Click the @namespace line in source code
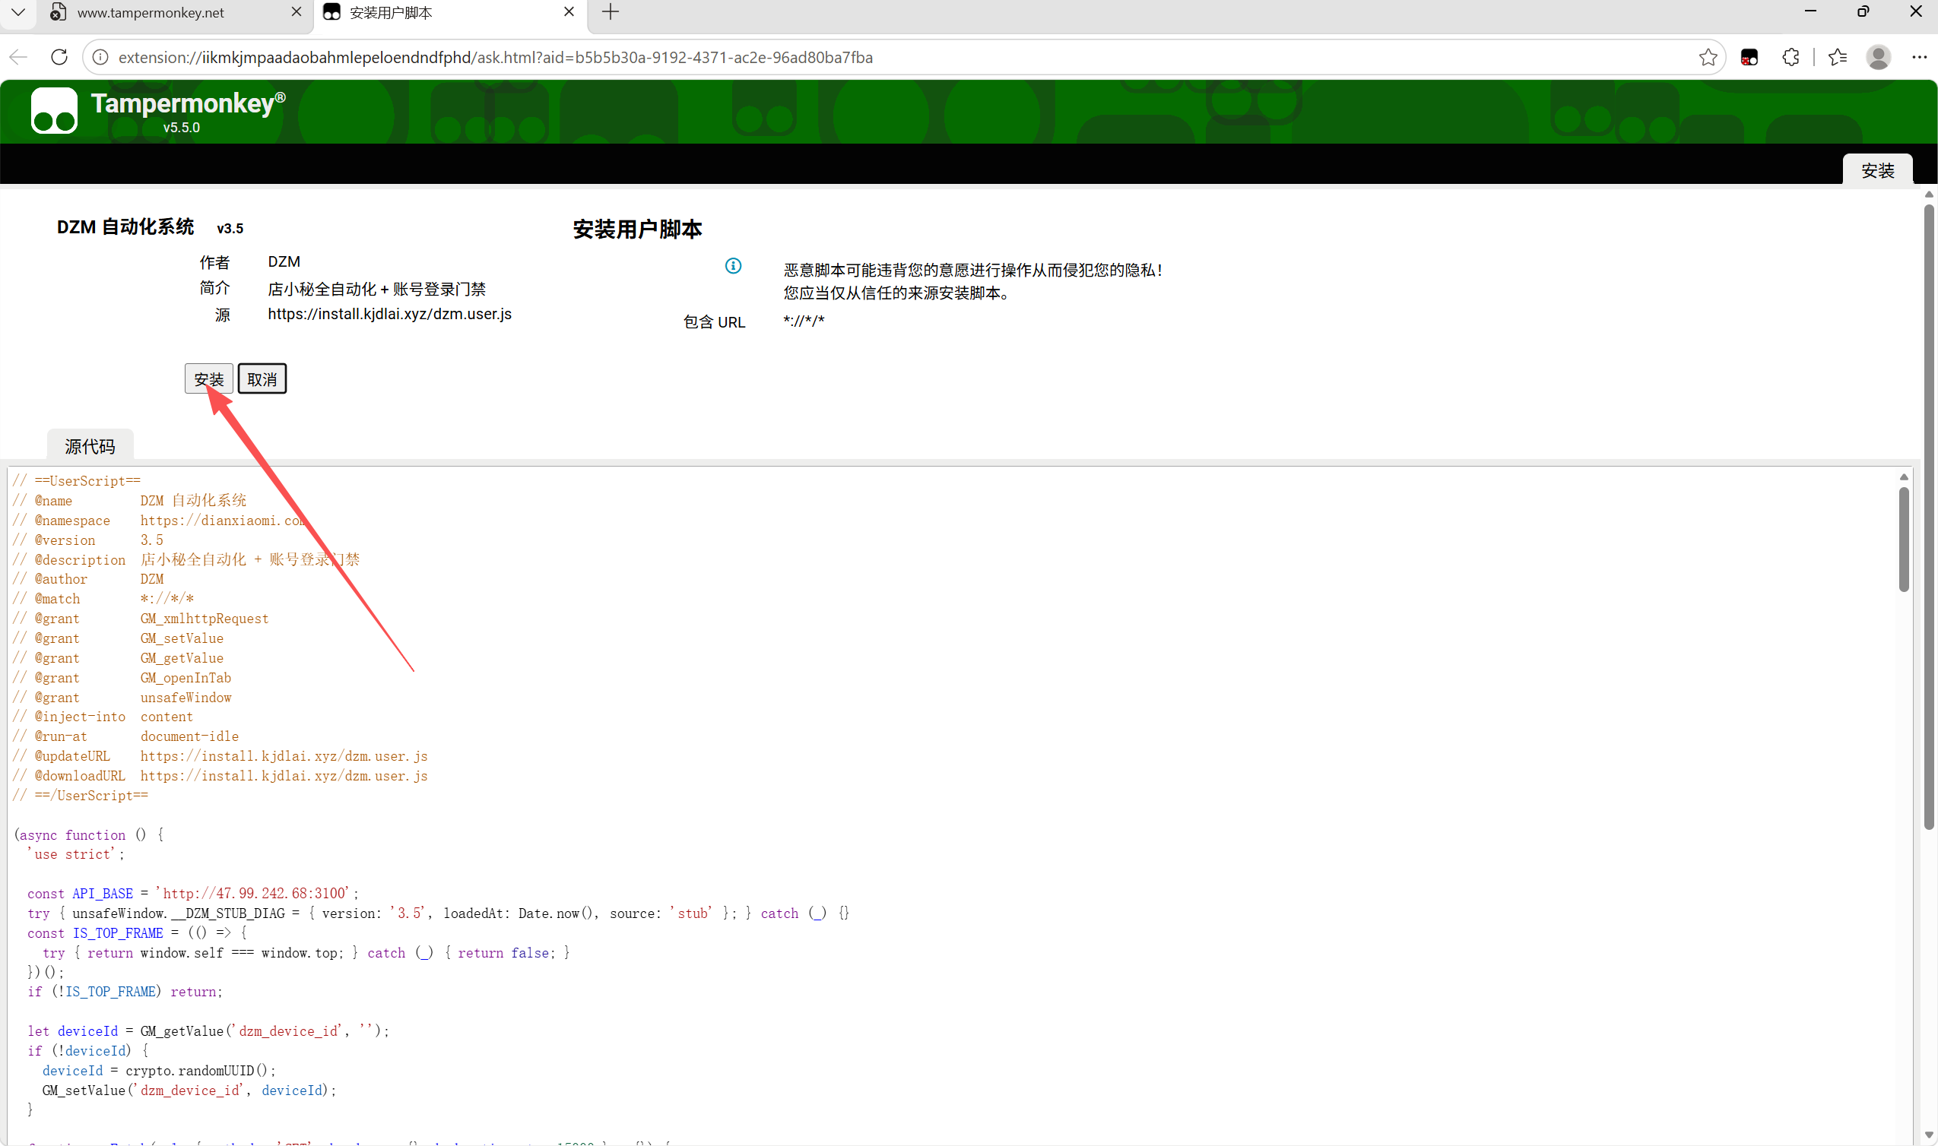Viewport: 1938px width, 1146px height. tap(160, 520)
